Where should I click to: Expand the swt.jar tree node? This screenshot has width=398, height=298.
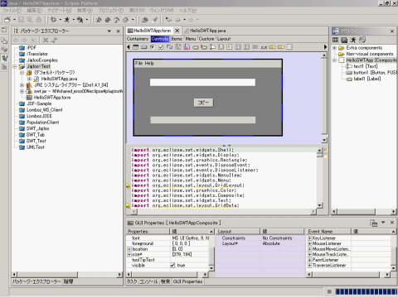[22, 91]
